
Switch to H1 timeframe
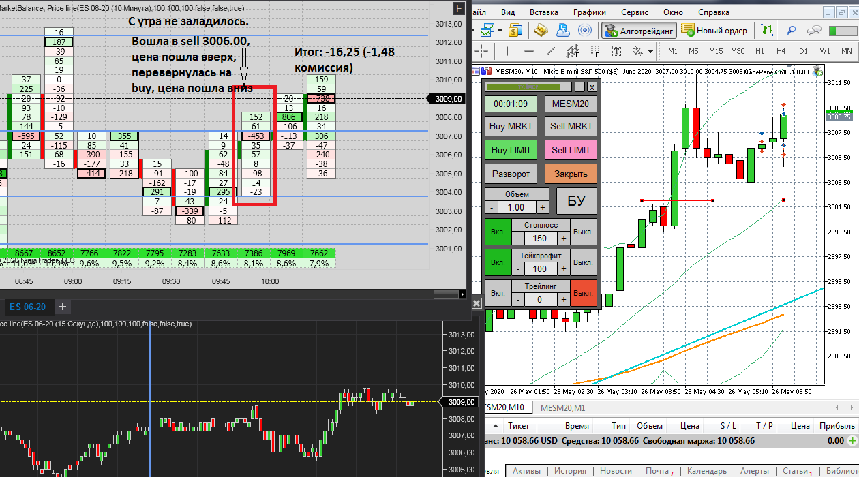(x=759, y=51)
